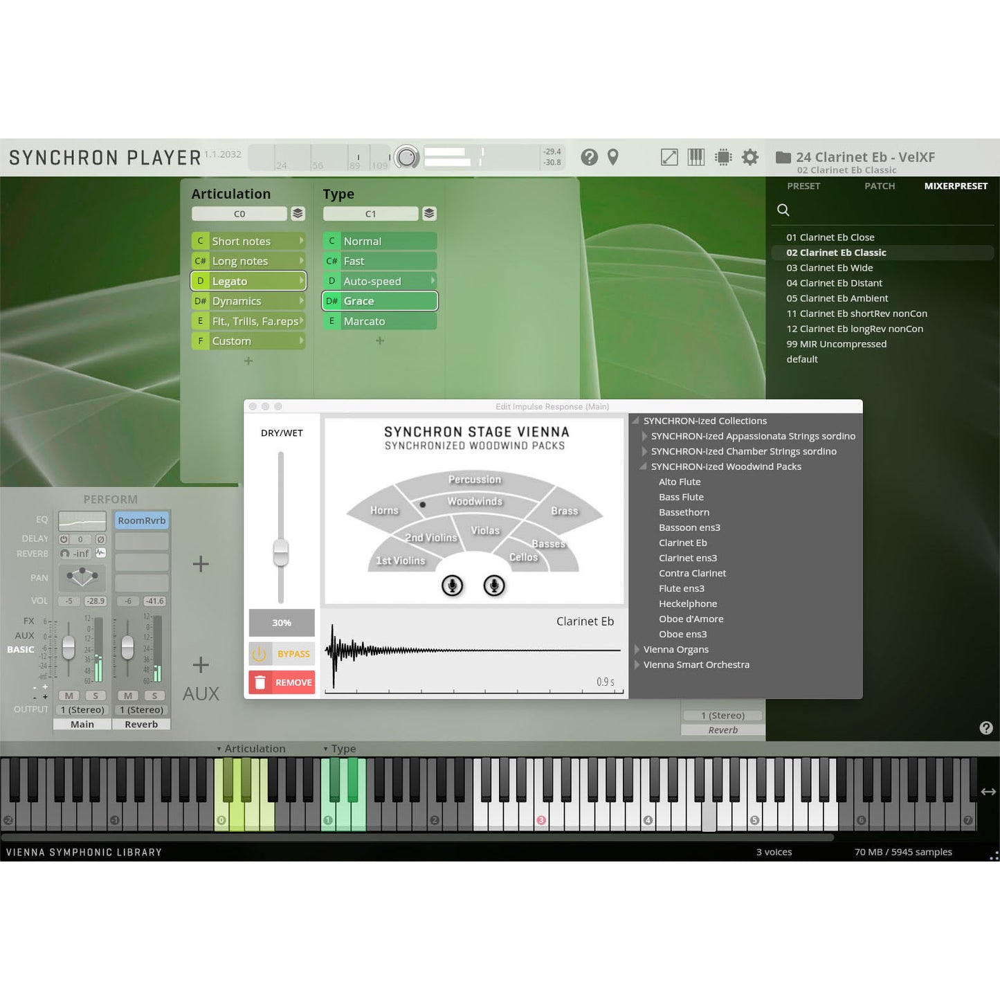This screenshot has height=1000, width=1000.
Task: Click the left microphone icon on stage
Action: [452, 585]
